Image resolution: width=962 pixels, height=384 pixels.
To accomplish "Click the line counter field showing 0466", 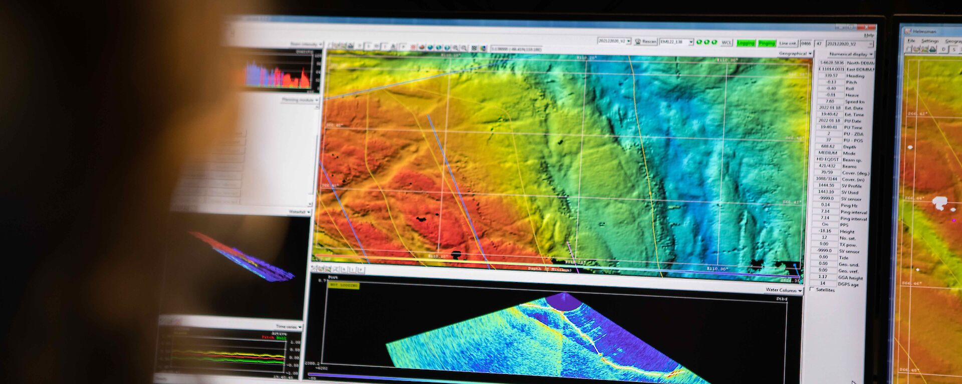I will pyautogui.click(x=806, y=44).
